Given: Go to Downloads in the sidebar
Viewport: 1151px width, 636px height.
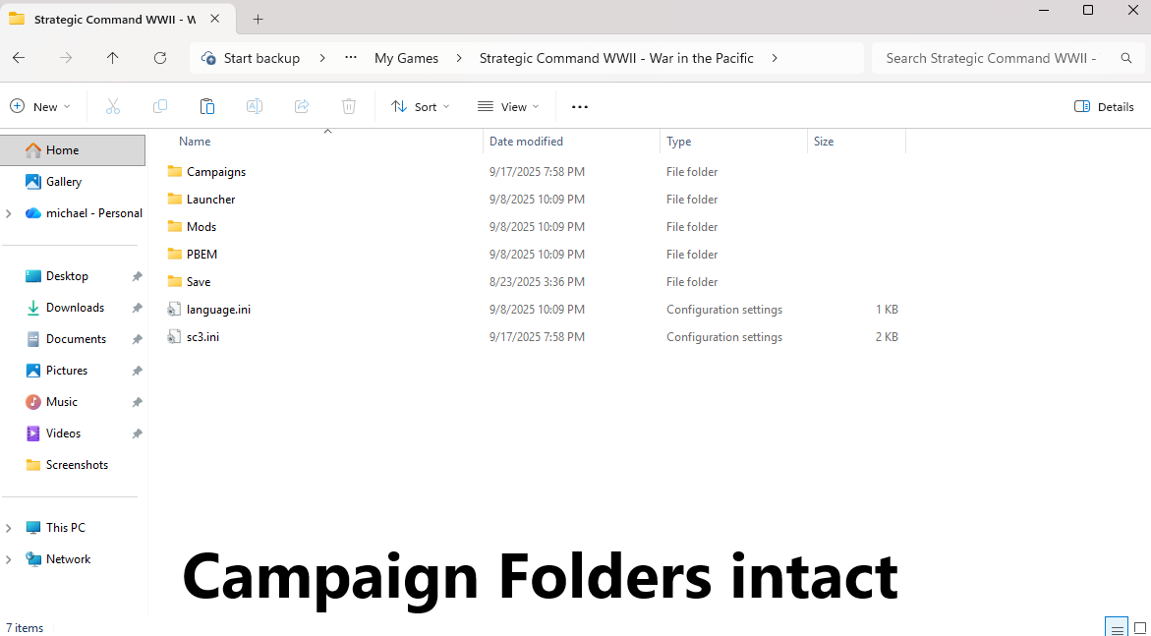Looking at the screenshot, I should click(x=73, y=307).
